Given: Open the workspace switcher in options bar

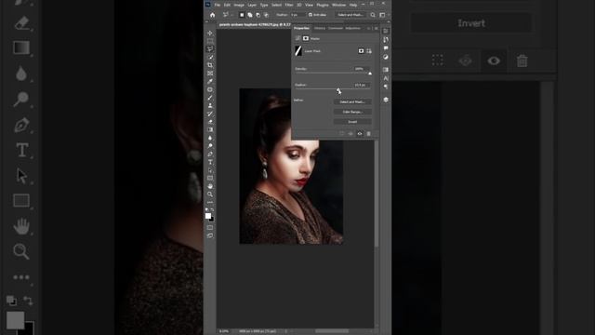Looking at the screenshot, I should 382,15.
